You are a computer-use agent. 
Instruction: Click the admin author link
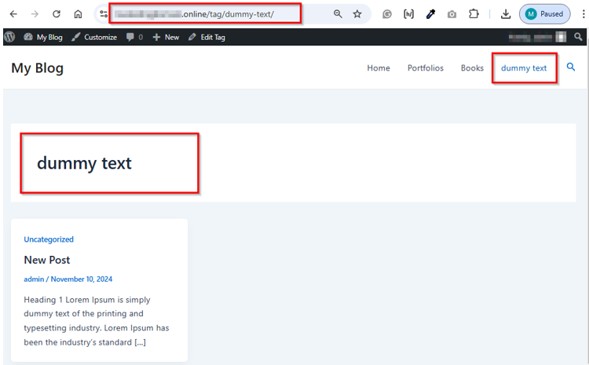coord(34,279)
